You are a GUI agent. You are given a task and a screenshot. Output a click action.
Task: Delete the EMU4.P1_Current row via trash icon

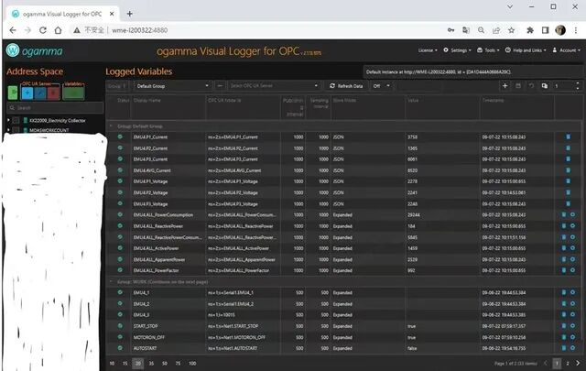pos(567,136)
